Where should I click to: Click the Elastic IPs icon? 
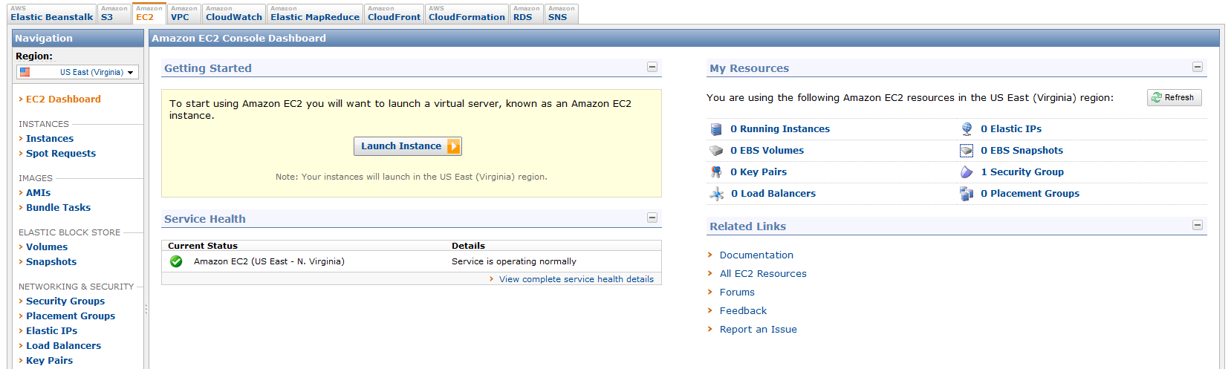tap(967, 129)
